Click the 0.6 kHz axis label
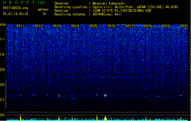191x121 pixels. pyautogui.click(x=3, y=115)
